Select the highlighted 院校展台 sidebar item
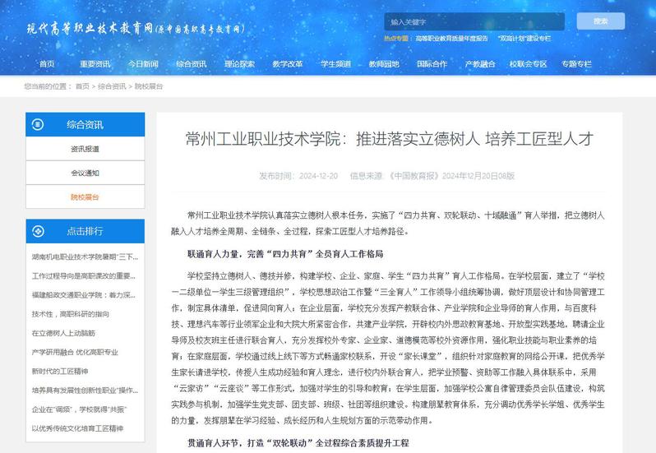Viewport: 656px width, 453px height. click(x=85, y=197)
